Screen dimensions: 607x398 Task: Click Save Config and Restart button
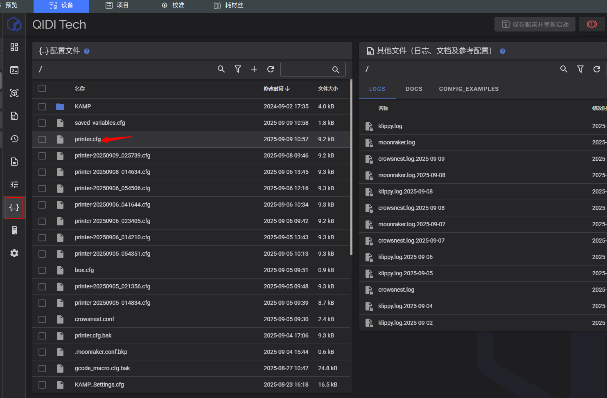(535, 25)
